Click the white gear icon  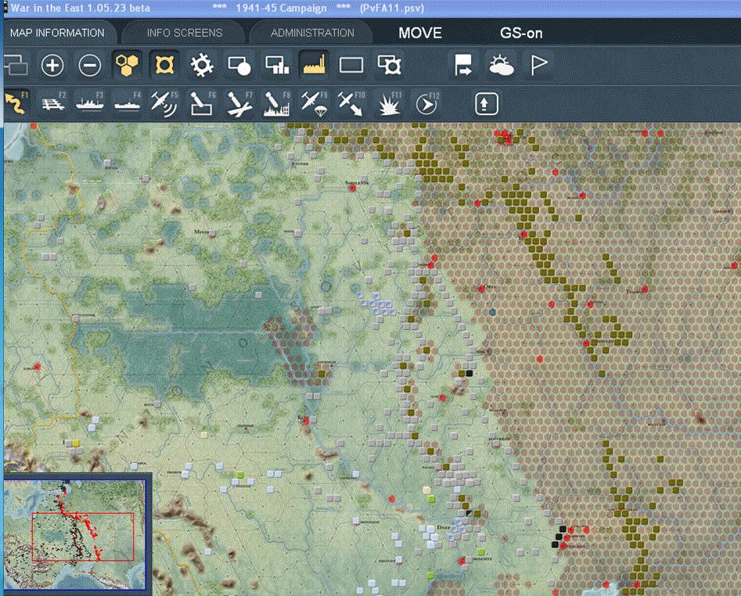coord(202,65)
